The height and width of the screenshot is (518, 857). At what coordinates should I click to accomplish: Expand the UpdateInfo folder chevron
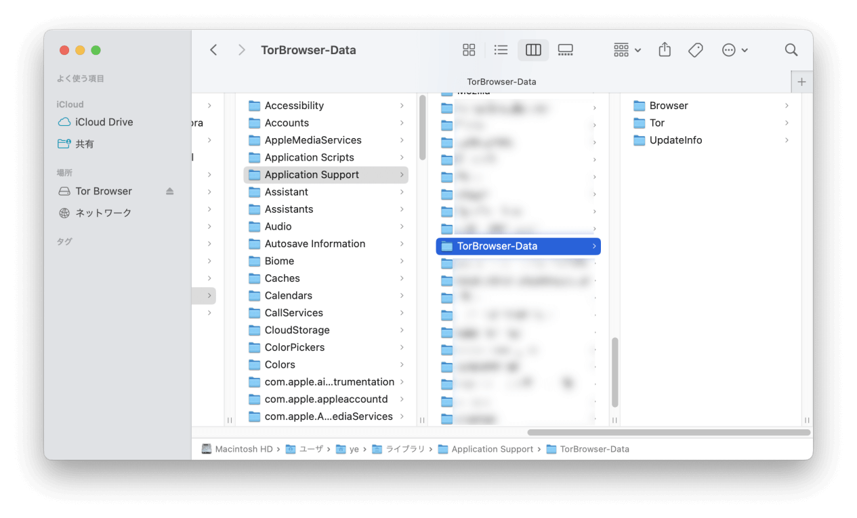[787, 140]
